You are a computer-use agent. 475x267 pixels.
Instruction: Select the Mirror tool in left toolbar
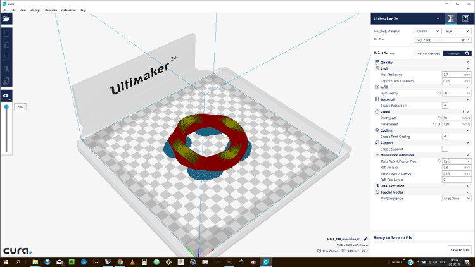pos(6,69)
